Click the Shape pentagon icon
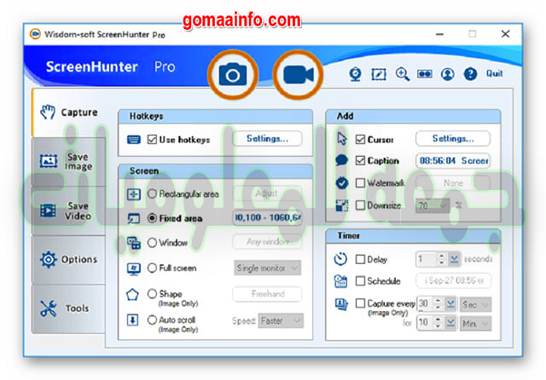This screenshot has width=546, height=380. coord(133,295)
